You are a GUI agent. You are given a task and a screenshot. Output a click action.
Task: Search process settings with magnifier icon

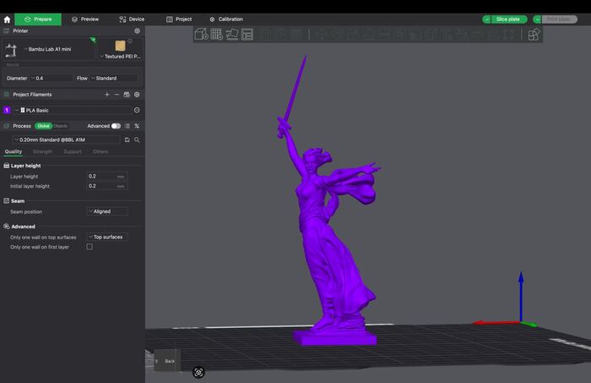[137, 140]
